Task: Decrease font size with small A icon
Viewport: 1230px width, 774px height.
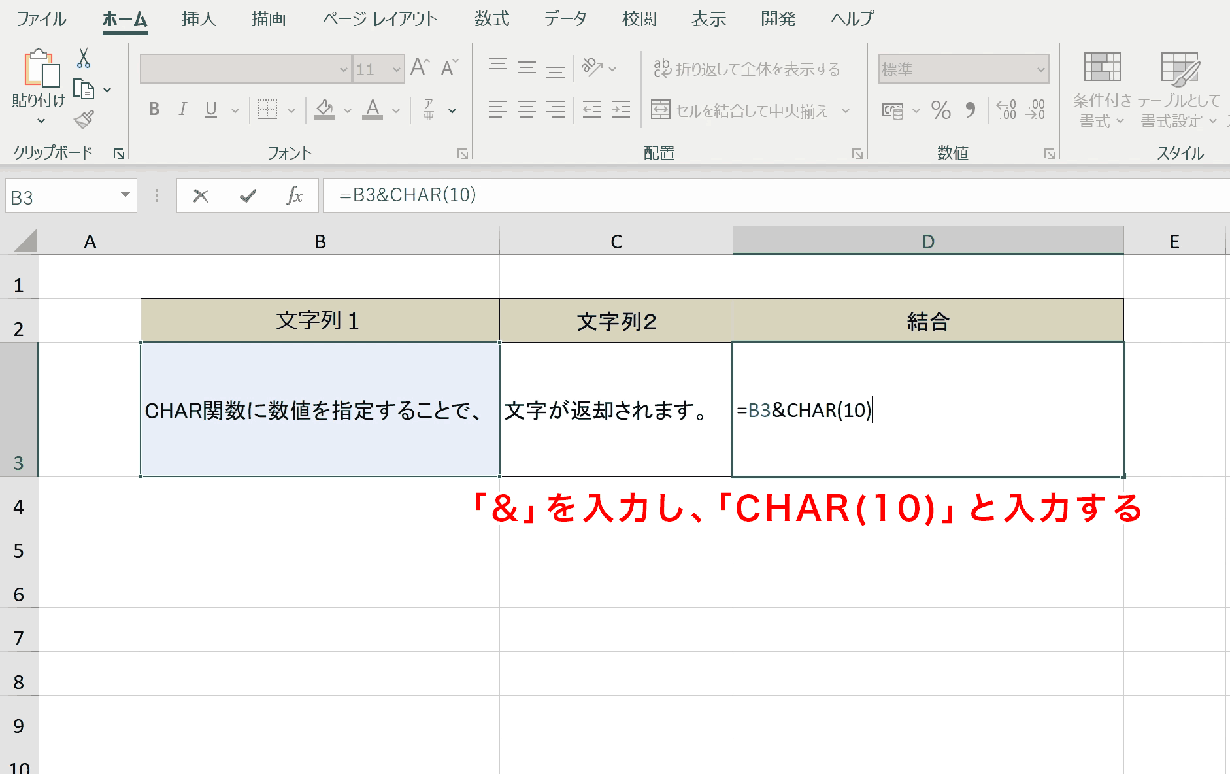Action: (x=450, y=67)
